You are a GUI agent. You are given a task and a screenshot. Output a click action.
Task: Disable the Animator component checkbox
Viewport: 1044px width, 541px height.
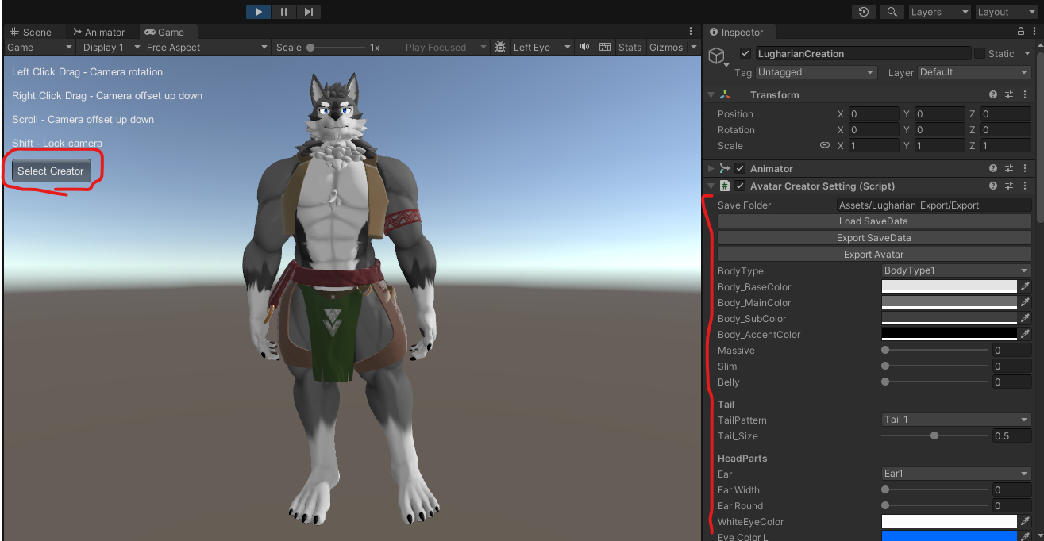(x=740, y=168)
